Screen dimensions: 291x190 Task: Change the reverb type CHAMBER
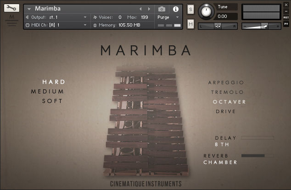pos(220,163)
